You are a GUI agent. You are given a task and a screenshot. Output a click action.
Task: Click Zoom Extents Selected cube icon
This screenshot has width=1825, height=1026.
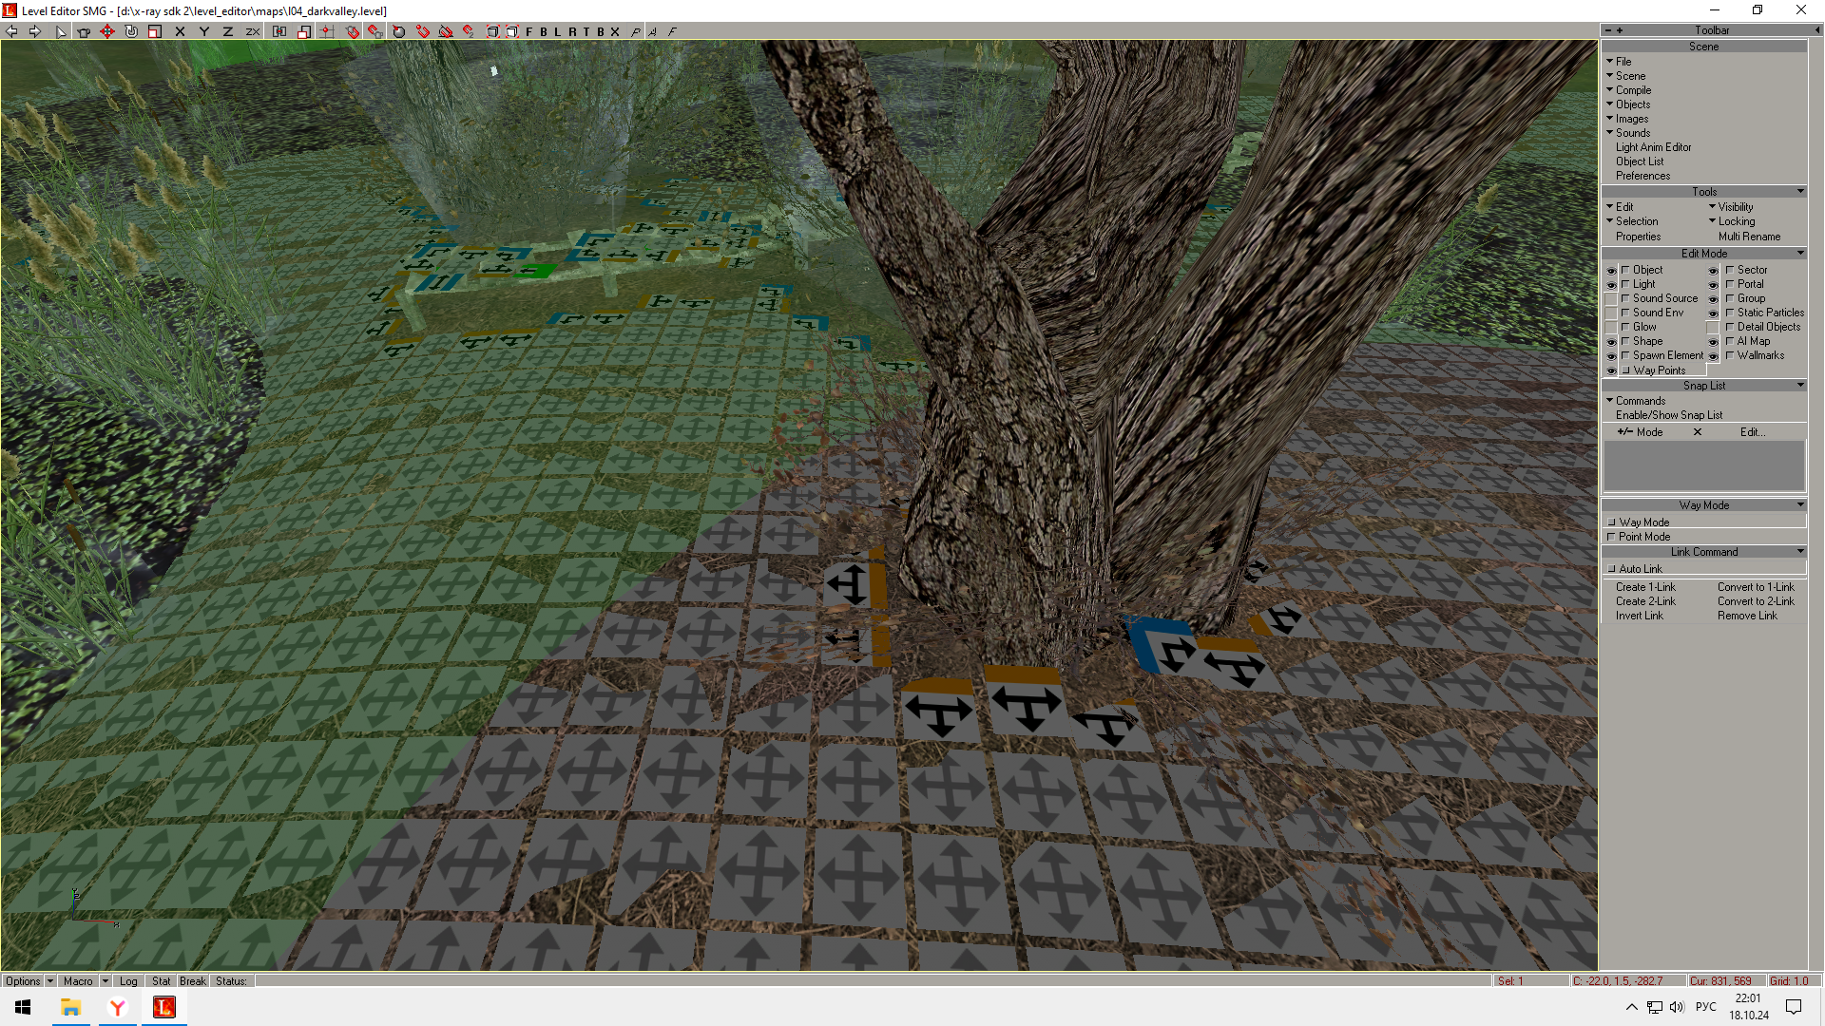[511, 31]
